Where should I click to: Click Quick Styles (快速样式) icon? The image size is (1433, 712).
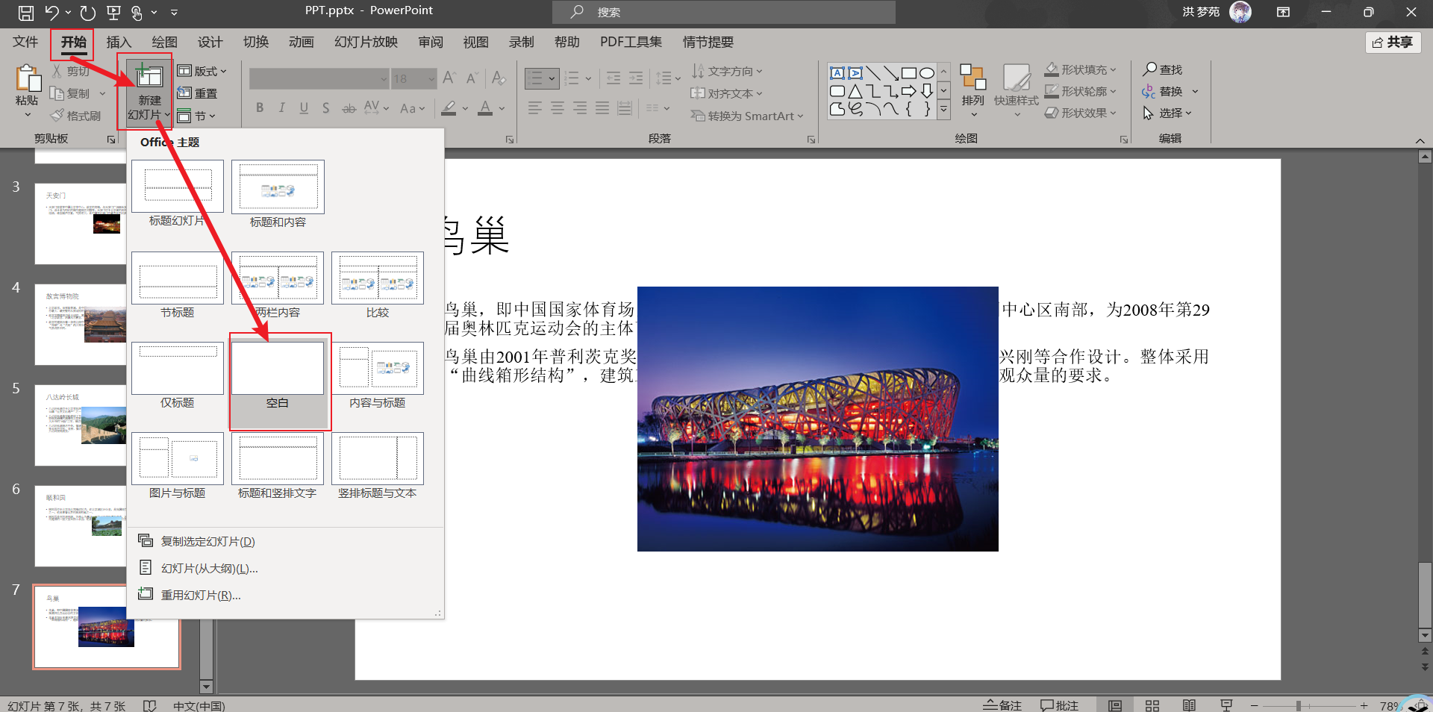(x=1016, y=77)
